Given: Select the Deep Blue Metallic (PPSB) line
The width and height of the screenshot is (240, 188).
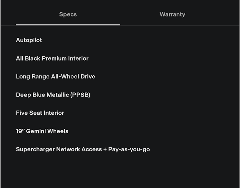Looking at the screenshot, I should coord(53,95).
